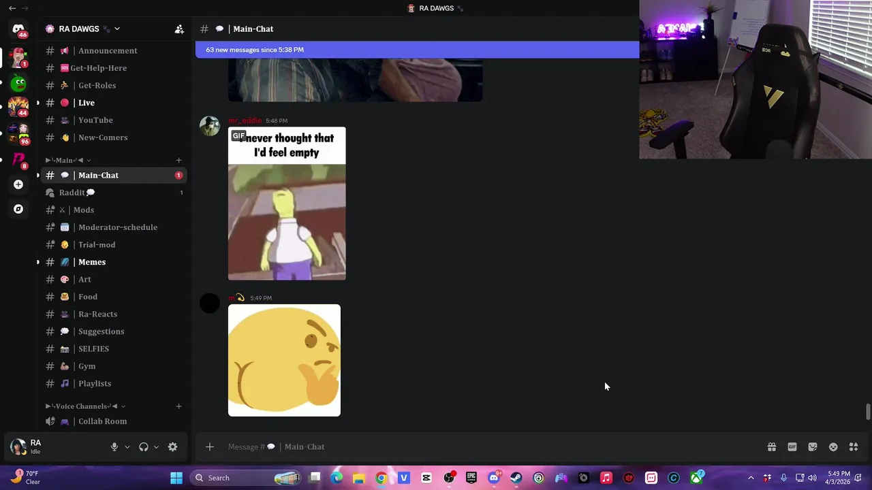This screenshot has height=490, width=872.
Task: Open Discord direct messages home icon
Action: tap(18, 29)
